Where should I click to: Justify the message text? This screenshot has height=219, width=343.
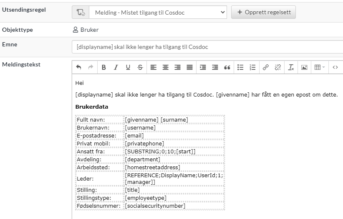pos(190,67)
